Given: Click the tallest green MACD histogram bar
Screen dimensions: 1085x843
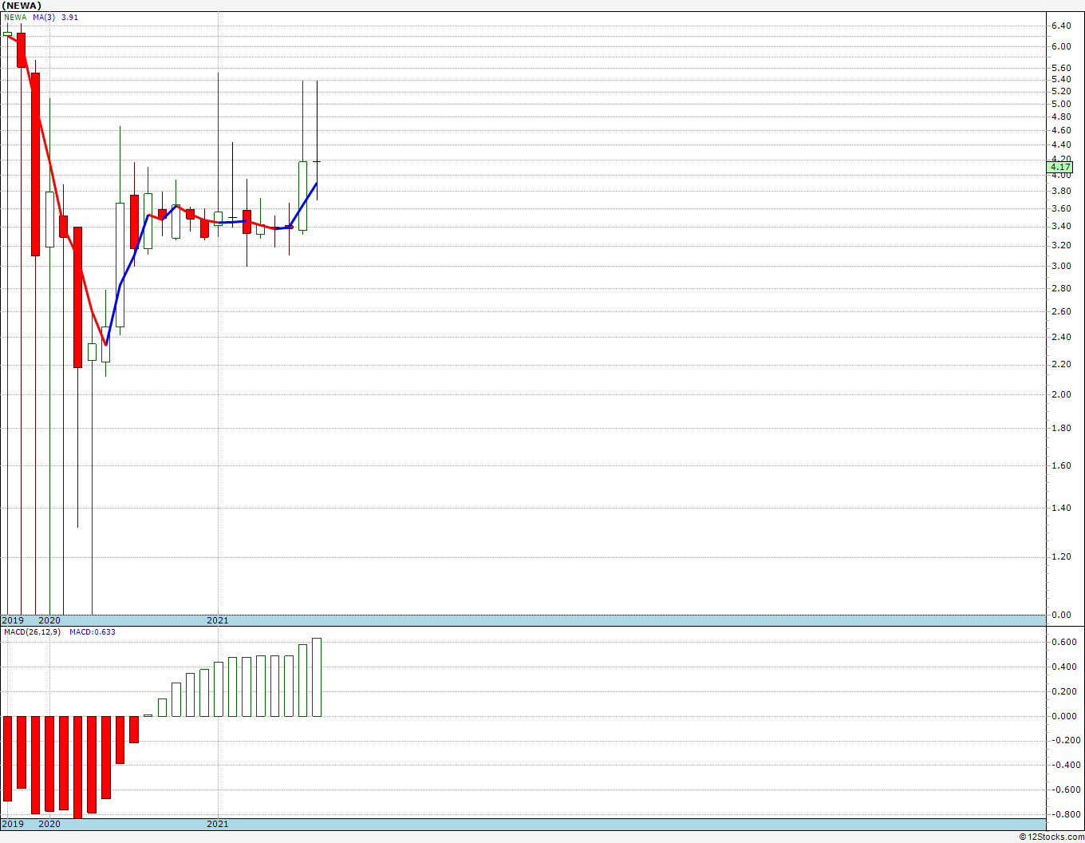Looking at the screenshot, I should pyautogui.click(x=317, y=677).
